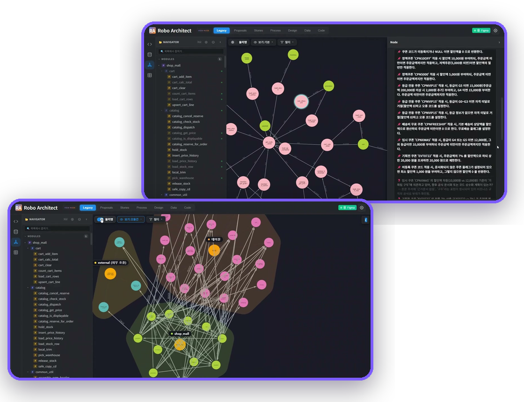Open settings gear in top window header

tap(495, 30)
